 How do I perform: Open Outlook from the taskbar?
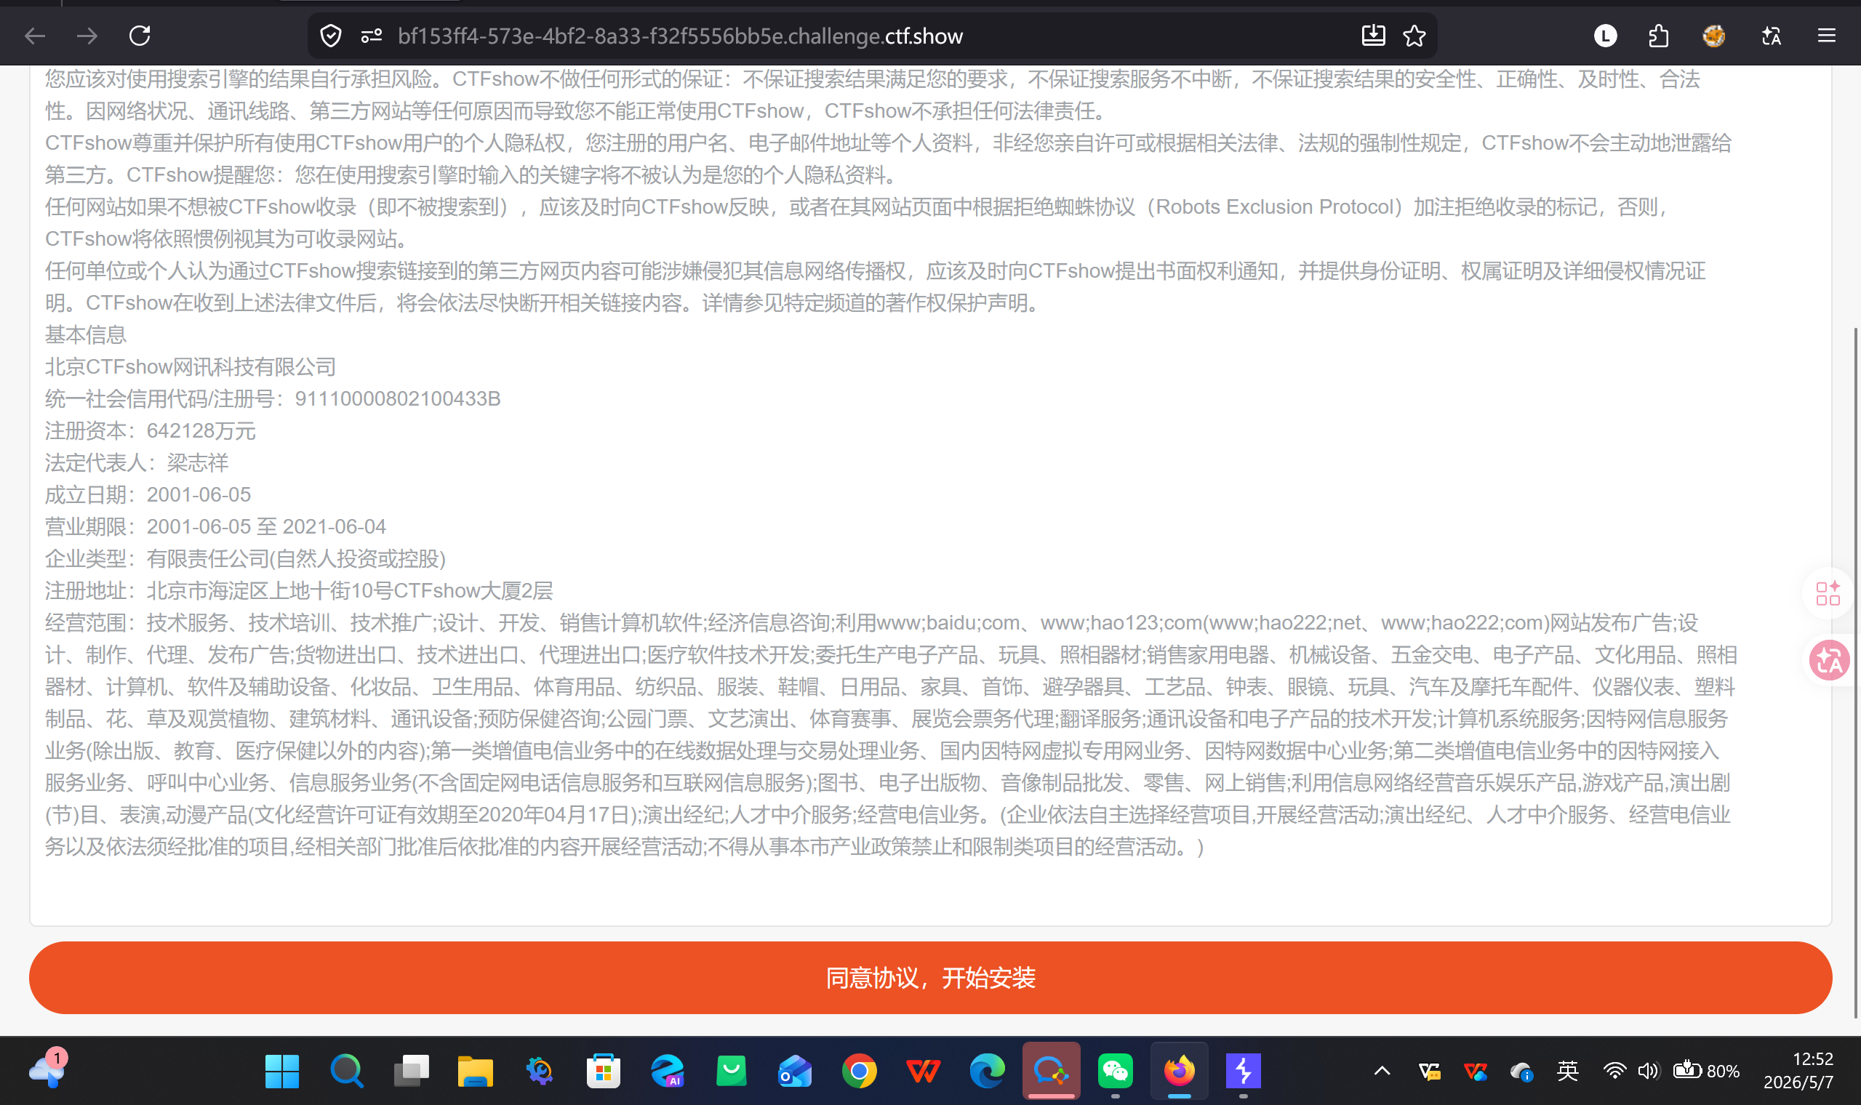(795, 1072)
